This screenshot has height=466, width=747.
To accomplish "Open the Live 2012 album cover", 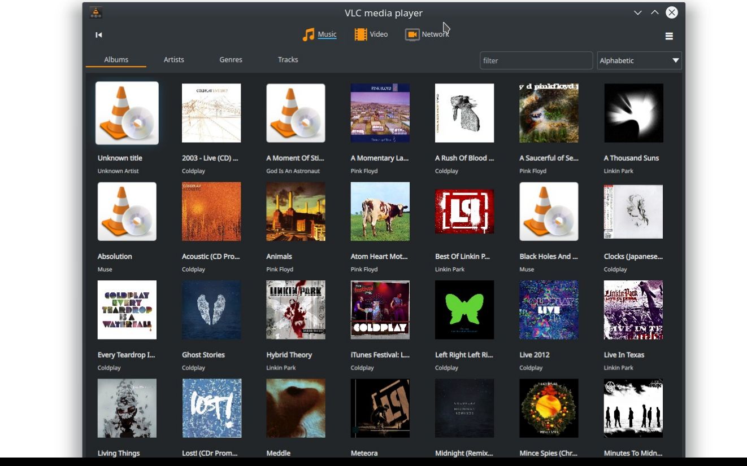I will point(549,310).
